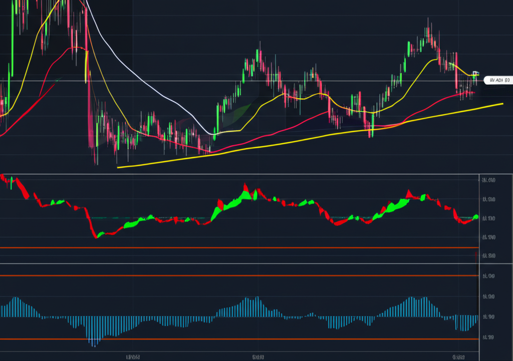Click the topmost oscillator scale value
Image resolution: width=513 pixels, height=361 pixels.
click(488, 180)
